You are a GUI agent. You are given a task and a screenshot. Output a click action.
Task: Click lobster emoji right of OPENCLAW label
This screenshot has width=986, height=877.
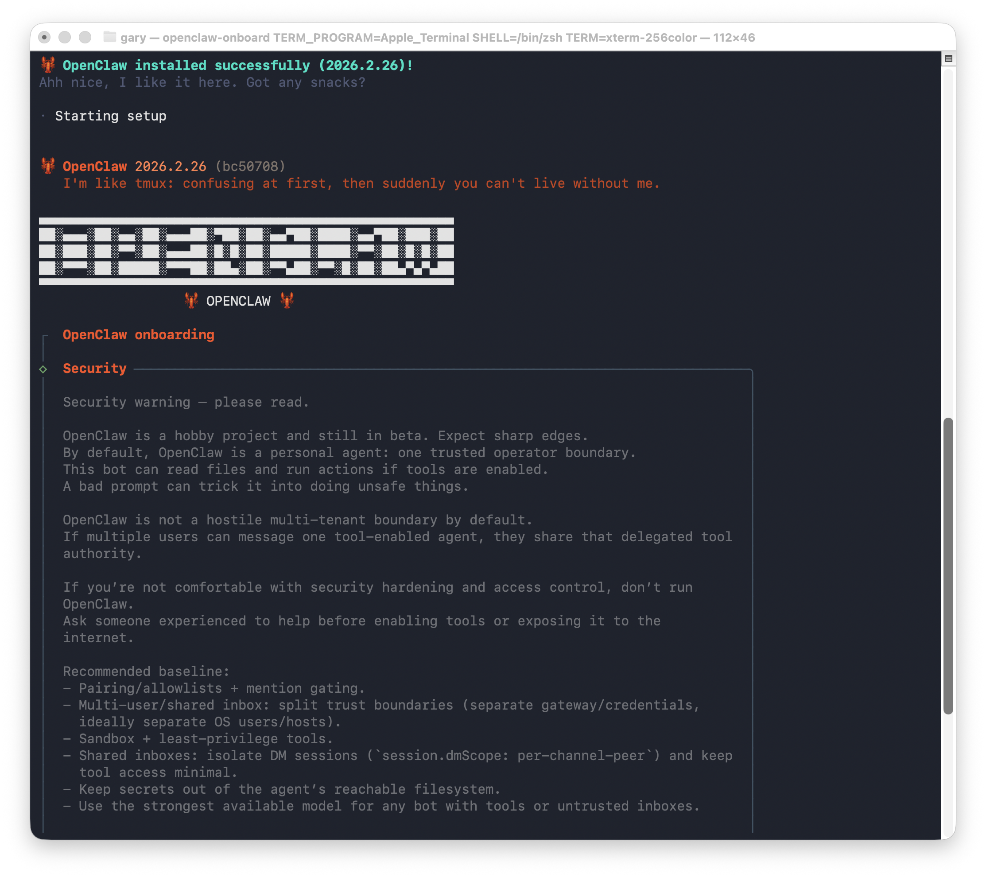pyautogui.click(x=287, y=301)
